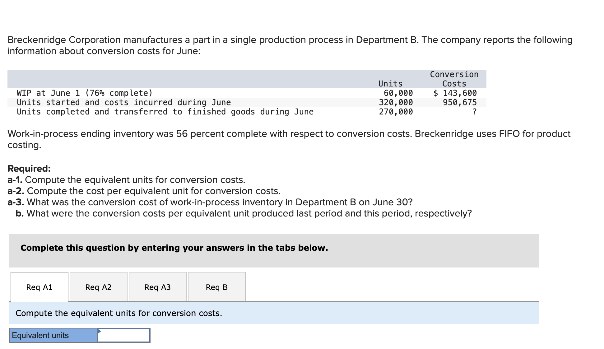Select the Units column header
This screenshot has width=604, height=349.
click(x=390, y=83)
